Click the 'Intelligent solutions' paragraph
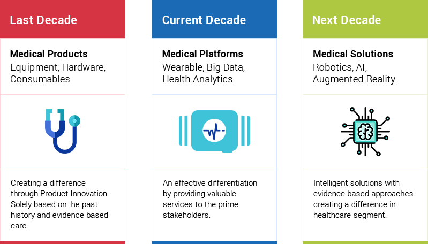 (x=363, y=199)
